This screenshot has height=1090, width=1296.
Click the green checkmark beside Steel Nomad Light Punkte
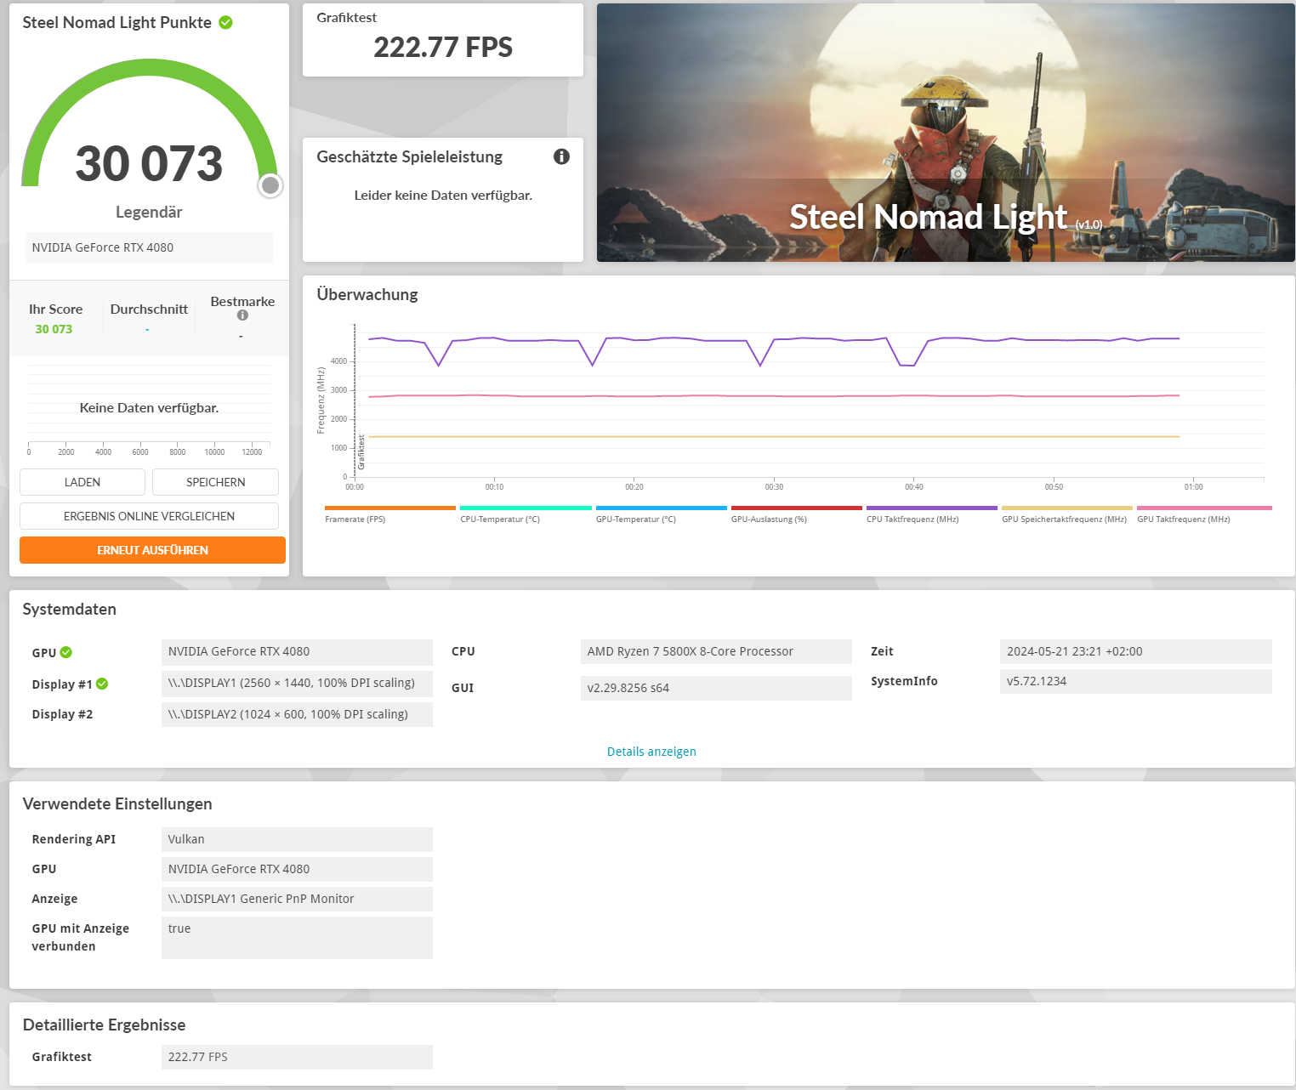[x=225, y=22]
